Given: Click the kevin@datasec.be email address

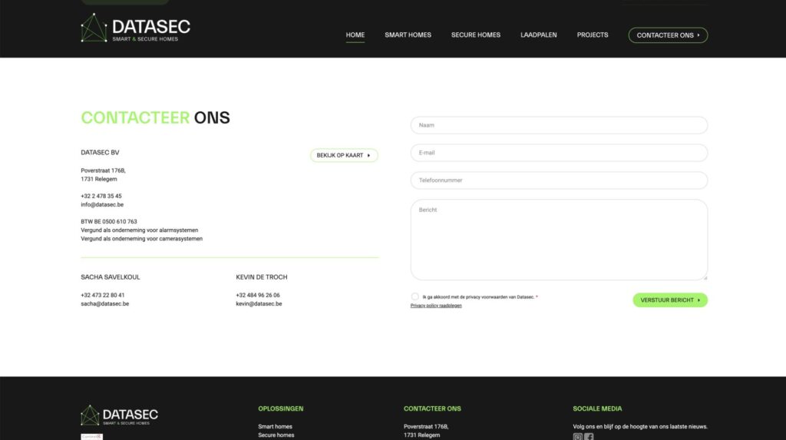Looking at the screenshot, I should [259, 304].
